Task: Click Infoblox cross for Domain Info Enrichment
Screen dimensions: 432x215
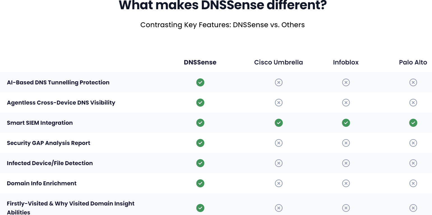Action: (346, 183)
